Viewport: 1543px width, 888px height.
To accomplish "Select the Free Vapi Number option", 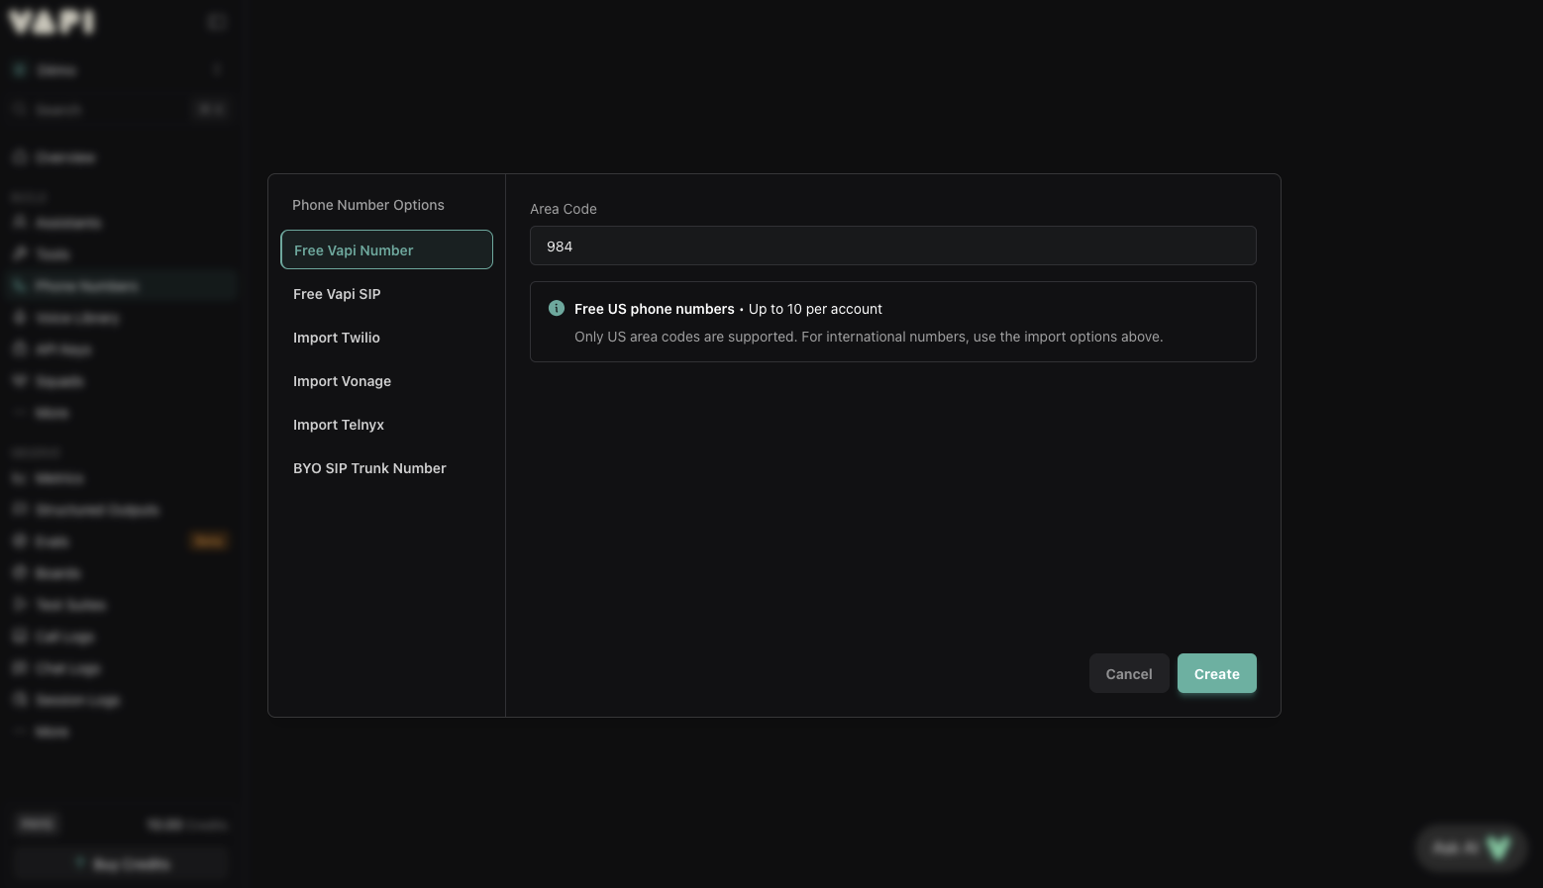I will coord(386,249).
